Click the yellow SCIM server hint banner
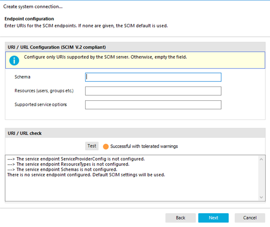 point(135,60)
